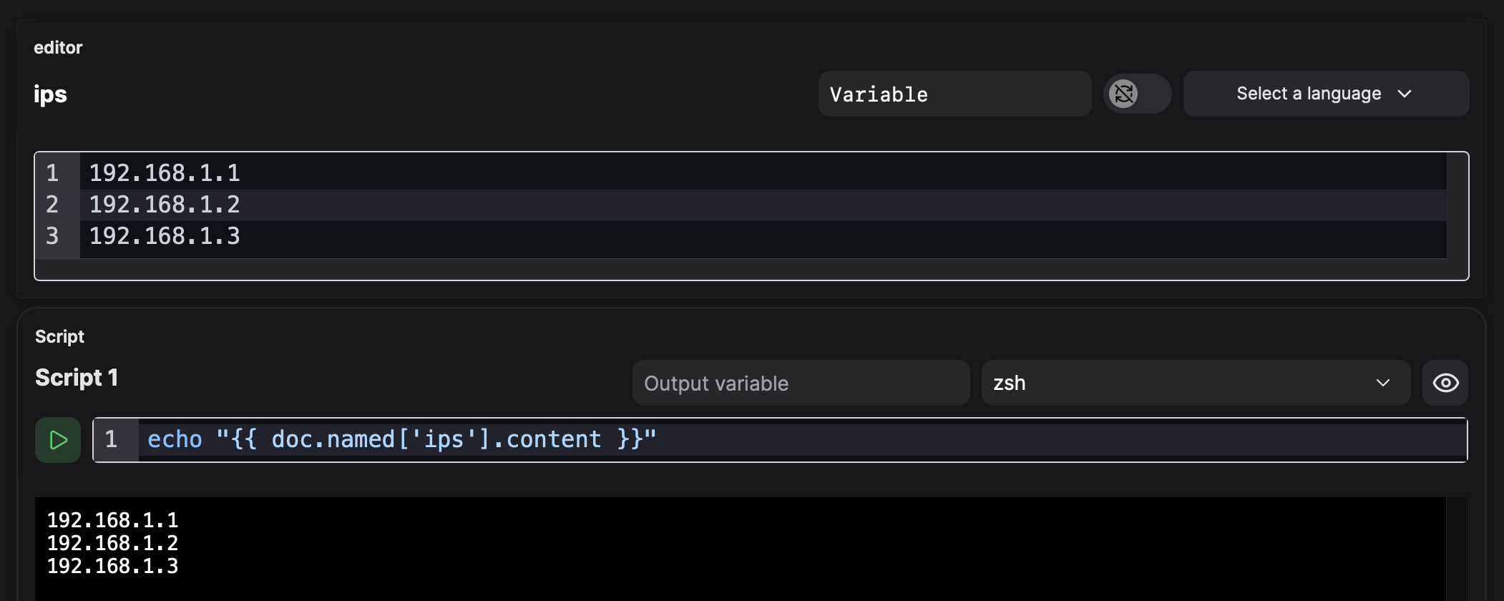
Task: Run Script 1 with the play button
Action: (x=58, y=440)
